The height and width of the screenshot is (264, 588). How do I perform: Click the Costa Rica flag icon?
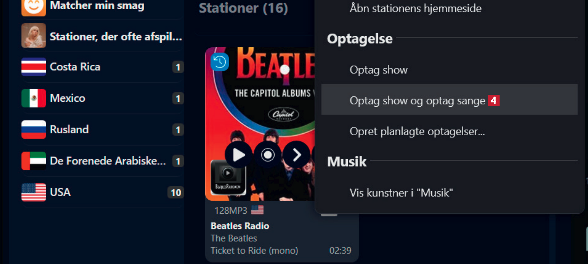[x=34, y=67]
